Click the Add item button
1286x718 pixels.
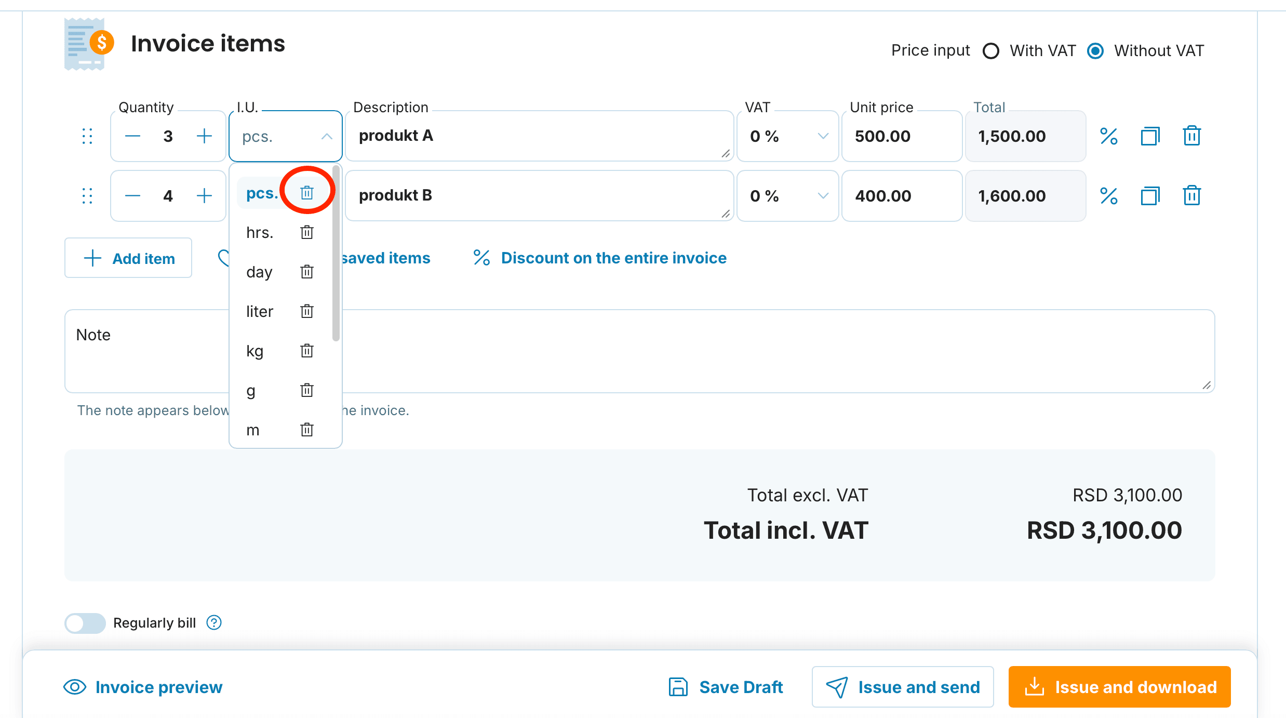128,258
